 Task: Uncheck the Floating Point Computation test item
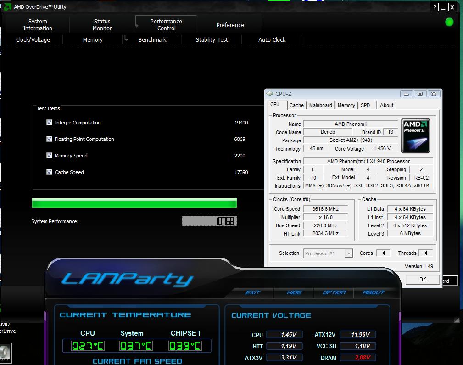point(49,139)
